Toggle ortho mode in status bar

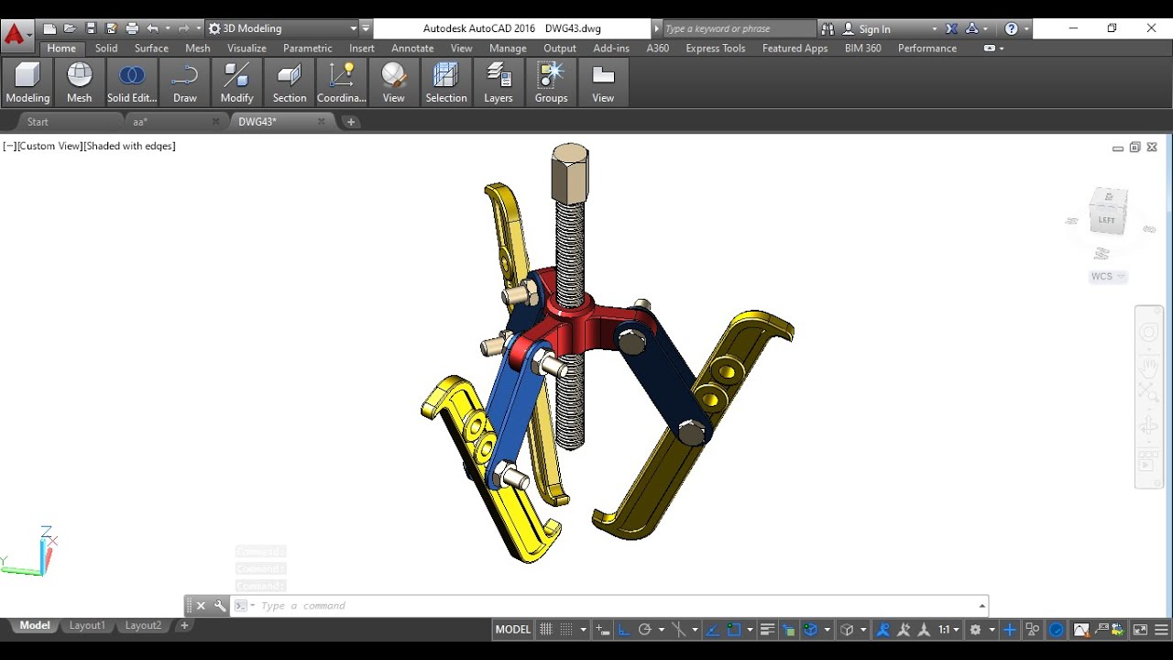tap(624, 630)
